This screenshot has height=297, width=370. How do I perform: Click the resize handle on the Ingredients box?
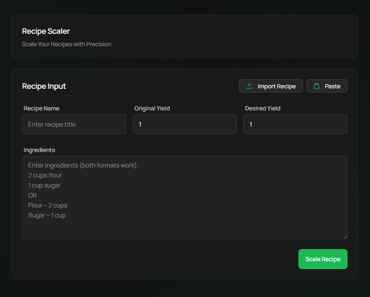[345, 236]
